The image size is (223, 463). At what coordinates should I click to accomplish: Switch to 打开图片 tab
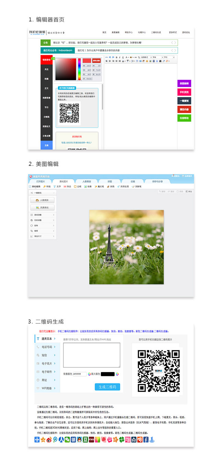tap(40, 181)
